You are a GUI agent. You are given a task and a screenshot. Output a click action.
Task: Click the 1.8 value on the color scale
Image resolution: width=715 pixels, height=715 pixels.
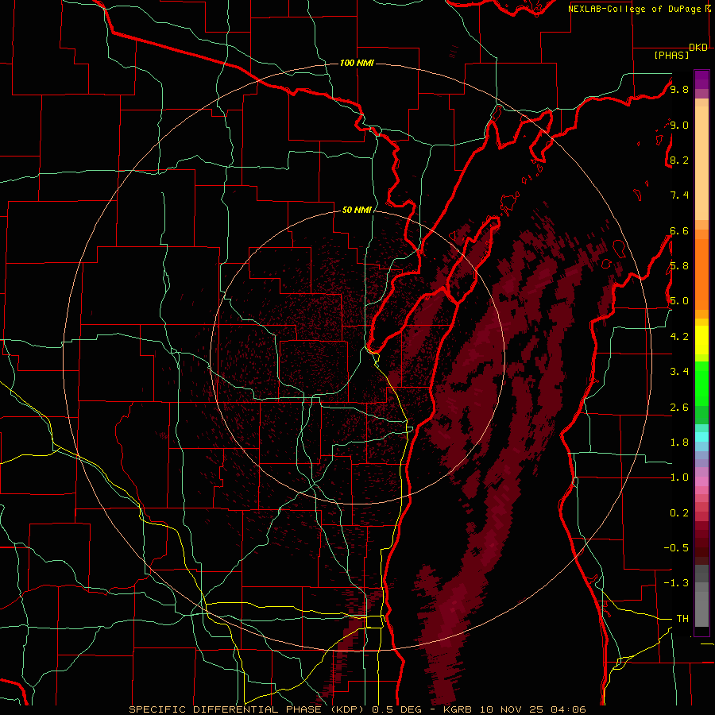pos(679,443)
